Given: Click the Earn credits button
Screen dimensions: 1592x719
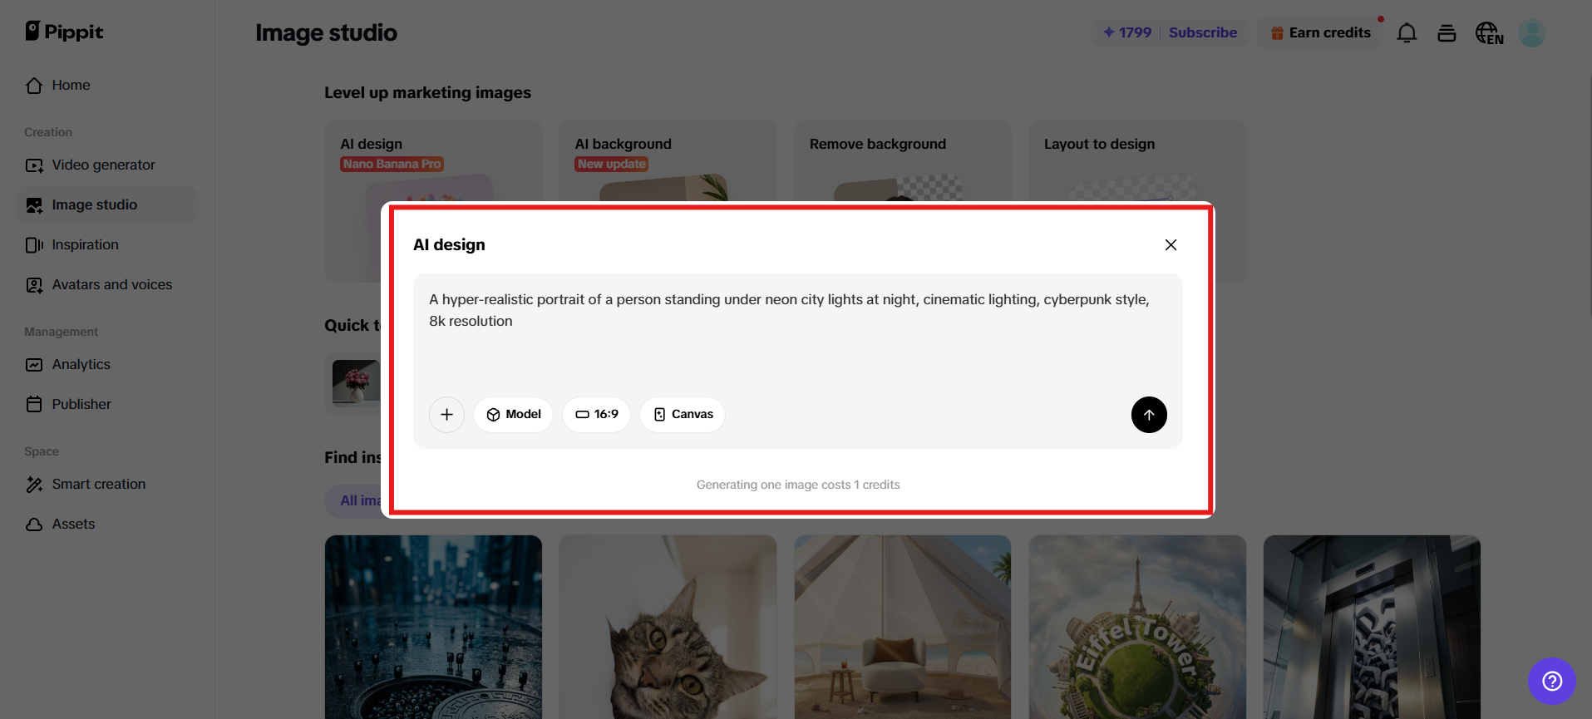Looking at the screenshot, I should pos(1320,32).
